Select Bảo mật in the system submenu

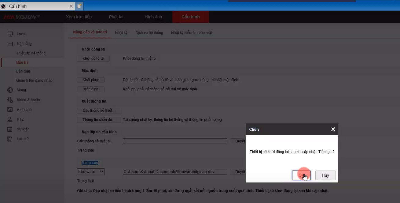(x=23, y=71)
